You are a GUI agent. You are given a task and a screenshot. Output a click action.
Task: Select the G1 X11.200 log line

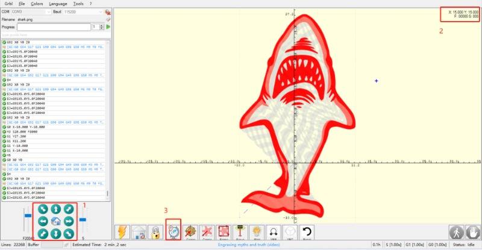[54, 141]
